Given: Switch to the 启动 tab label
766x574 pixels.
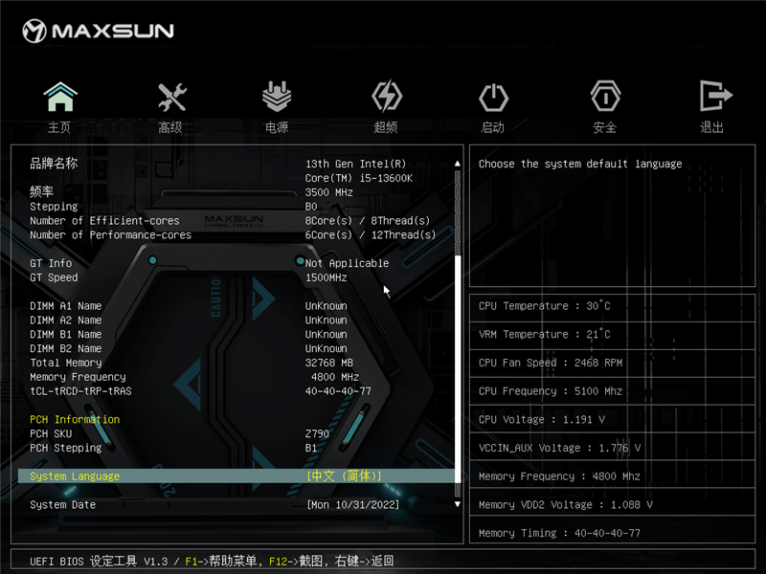Looking at the screenshot, I should point(492,128).
